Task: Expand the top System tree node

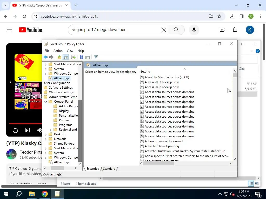Action: pyautogui.click(x=45, y=69)
